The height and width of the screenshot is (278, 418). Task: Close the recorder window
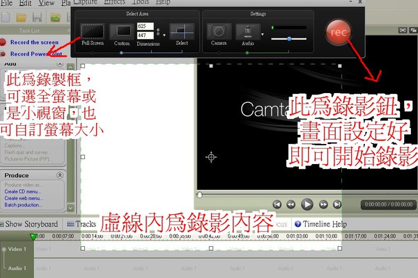pos(360,2)
